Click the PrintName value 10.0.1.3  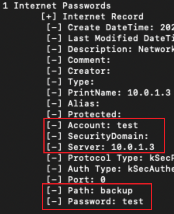tap(149, 93)
